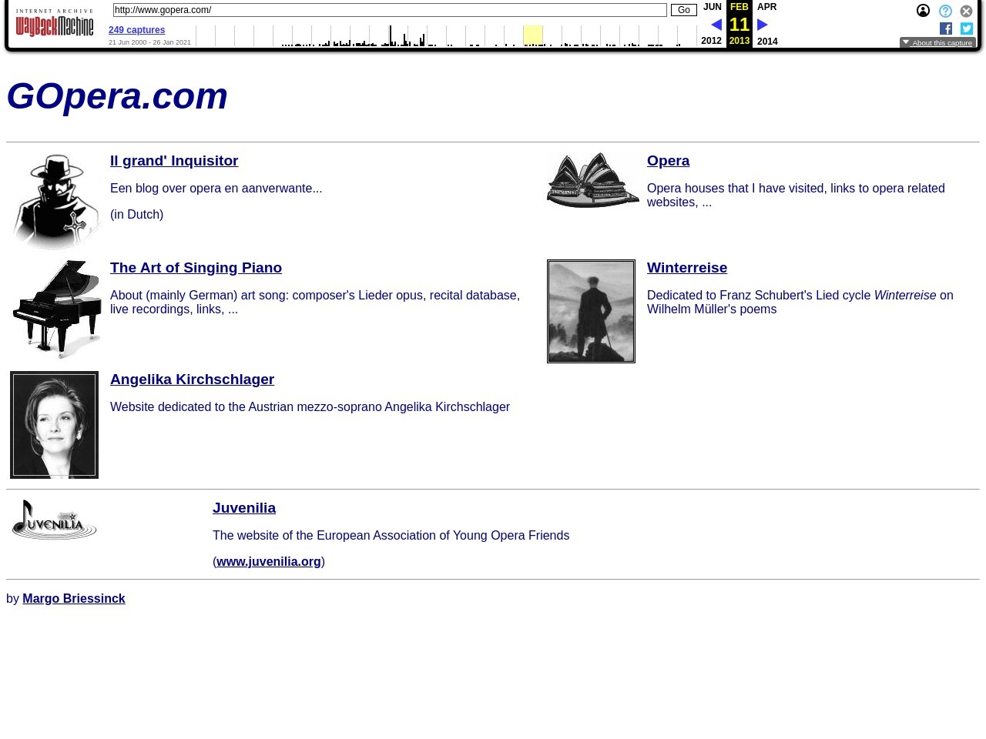Go to previous capture arrow
Image resolution: width=986 pixels, height=739 pixels.
pos(716,25)
